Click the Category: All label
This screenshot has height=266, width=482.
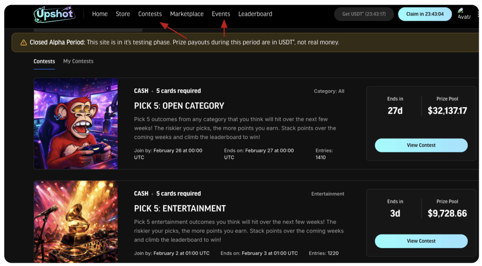[x=329, y=91]
